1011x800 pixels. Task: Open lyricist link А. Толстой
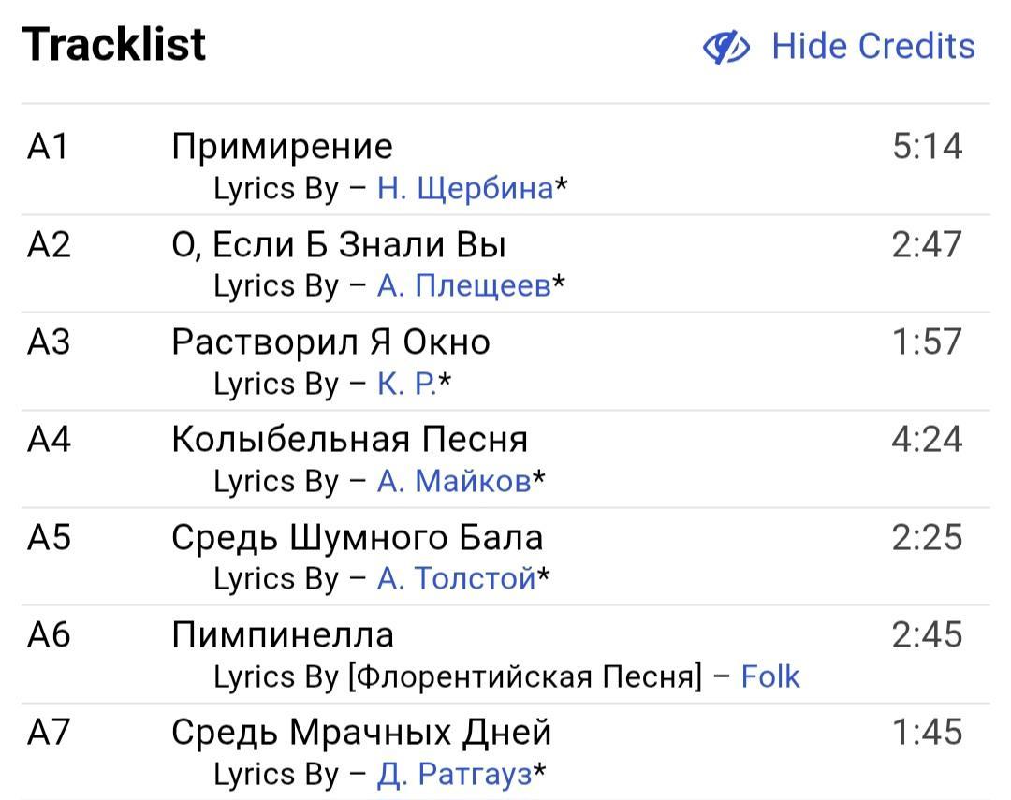456,578
